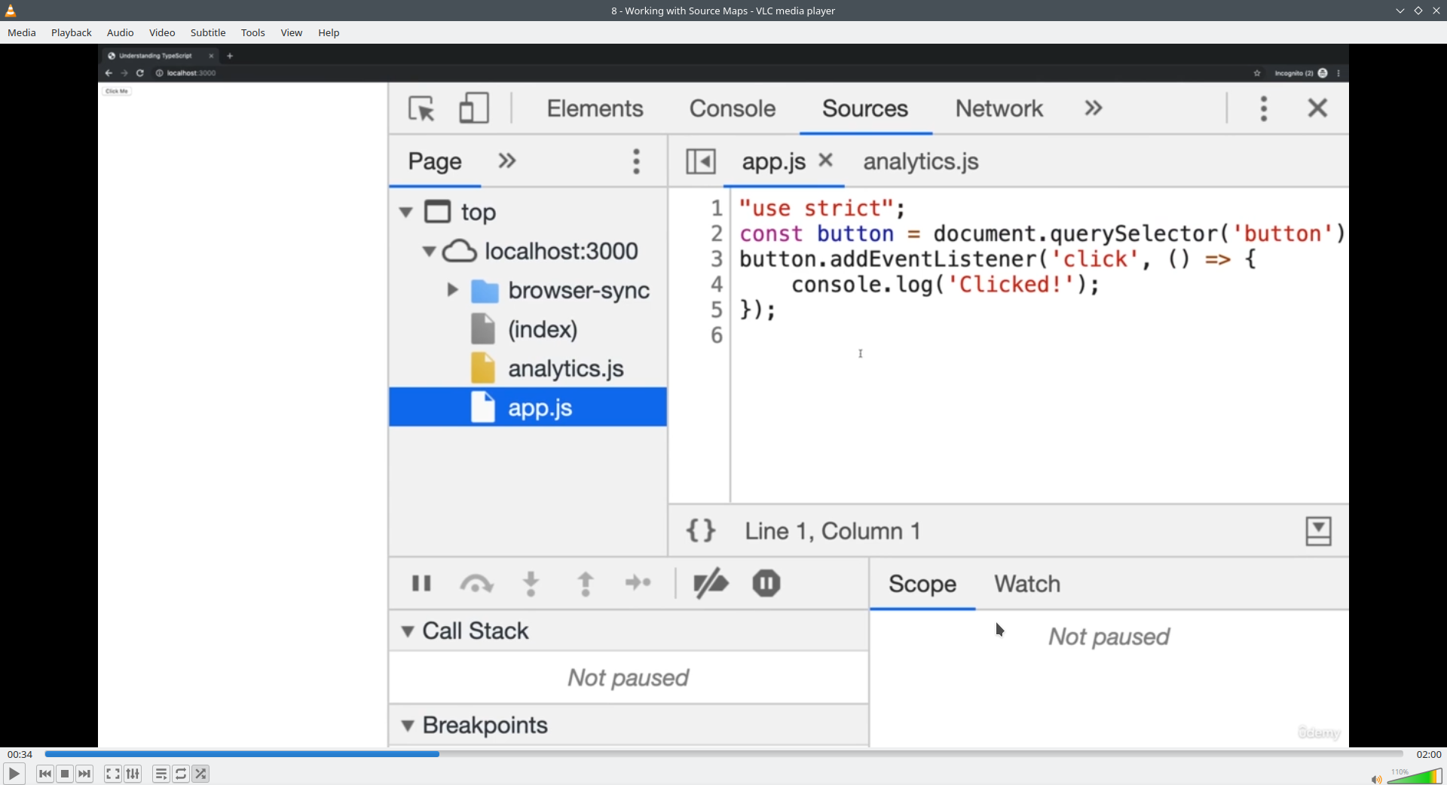
Task: Skip to previous media in VLC
Action: tap(45, 774)
